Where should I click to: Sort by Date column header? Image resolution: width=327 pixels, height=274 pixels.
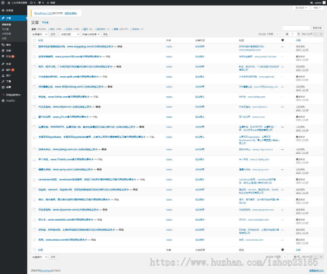tap(298, 40)
